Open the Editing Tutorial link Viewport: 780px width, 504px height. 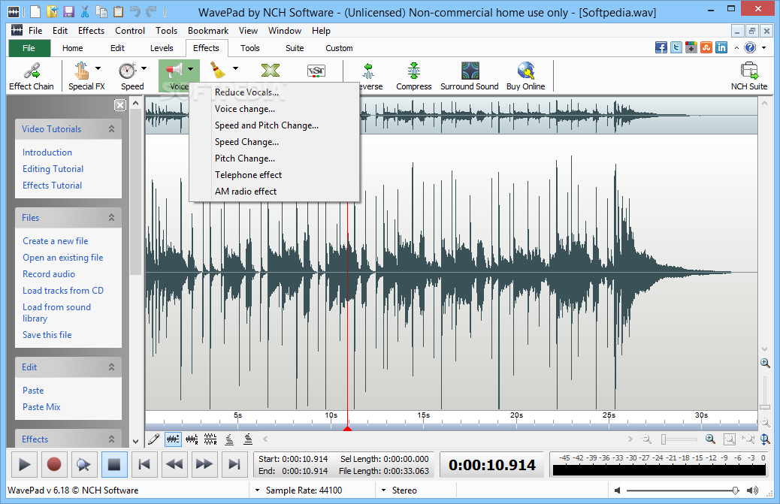tap(53, 169)
